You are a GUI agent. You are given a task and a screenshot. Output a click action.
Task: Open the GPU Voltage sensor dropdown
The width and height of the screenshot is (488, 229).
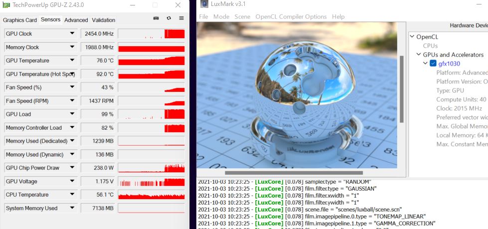pyautogui.click(x=72, y=181)
